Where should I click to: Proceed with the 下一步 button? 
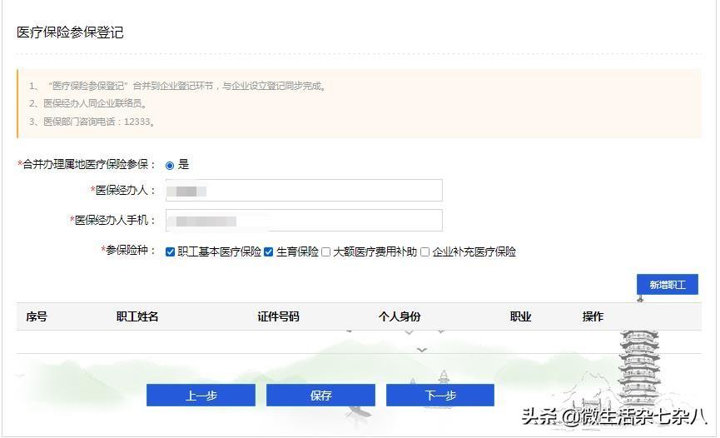[x=439, y=396]
